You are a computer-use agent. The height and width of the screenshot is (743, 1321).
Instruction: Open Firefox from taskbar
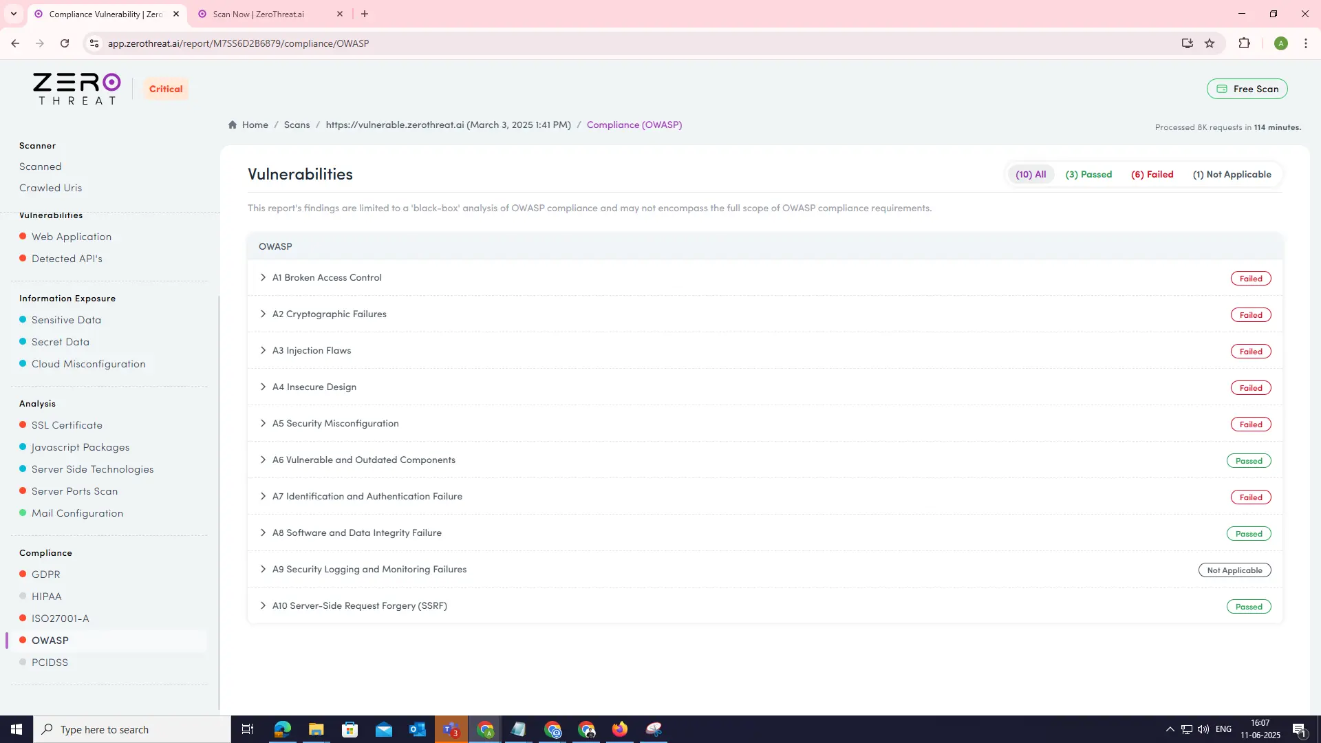(620, 729)
